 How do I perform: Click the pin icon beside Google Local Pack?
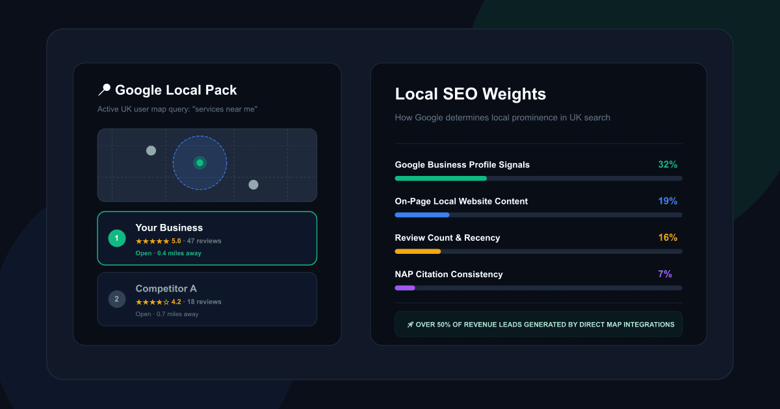click(104, 90)
